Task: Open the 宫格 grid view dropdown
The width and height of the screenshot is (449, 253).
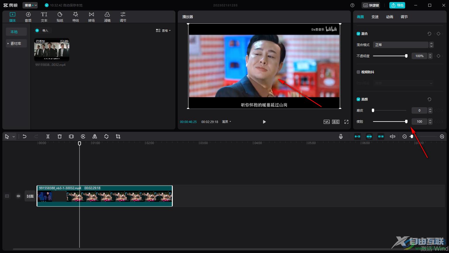Action: (163, 30)
